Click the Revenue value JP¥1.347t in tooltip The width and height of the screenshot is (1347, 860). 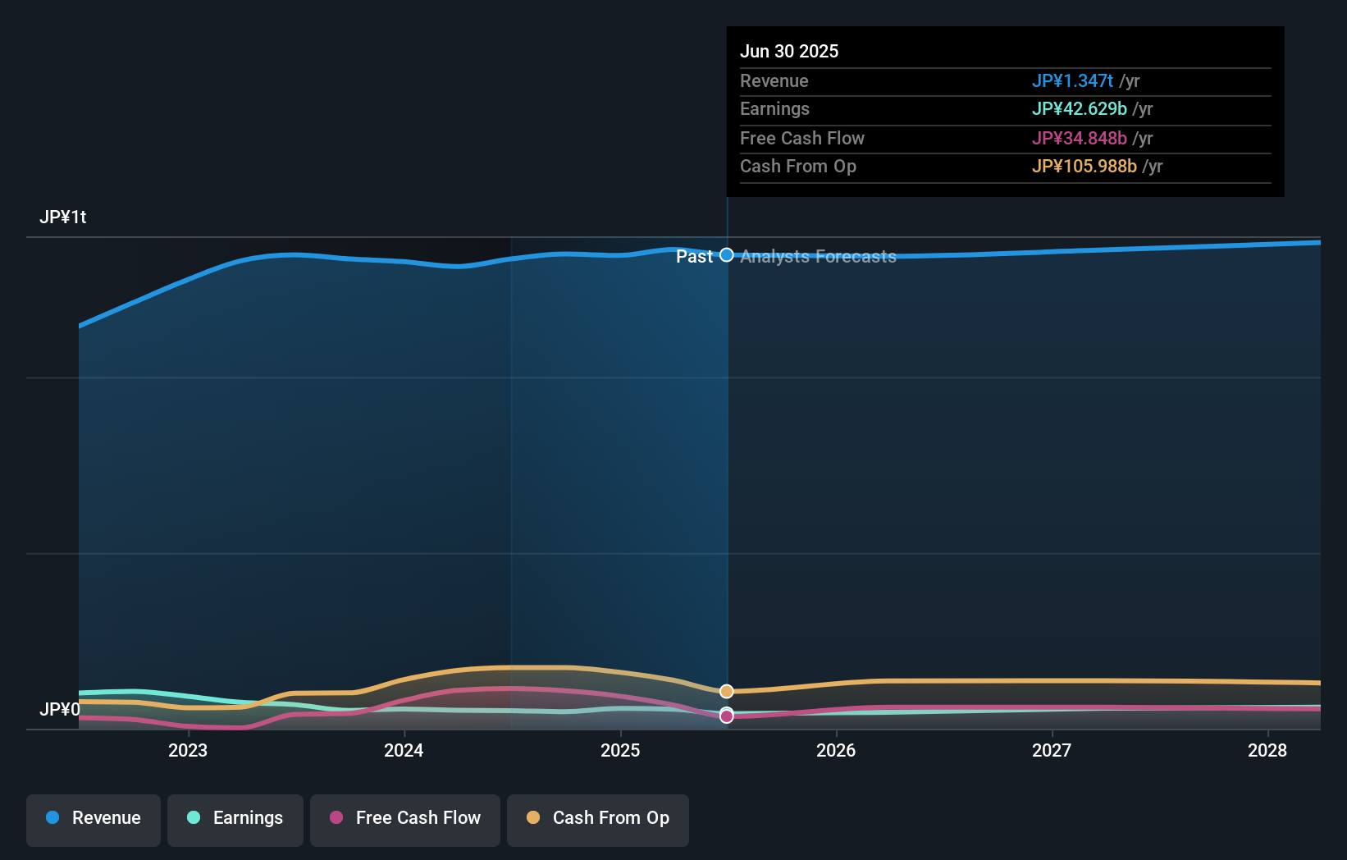[1072, 81]
